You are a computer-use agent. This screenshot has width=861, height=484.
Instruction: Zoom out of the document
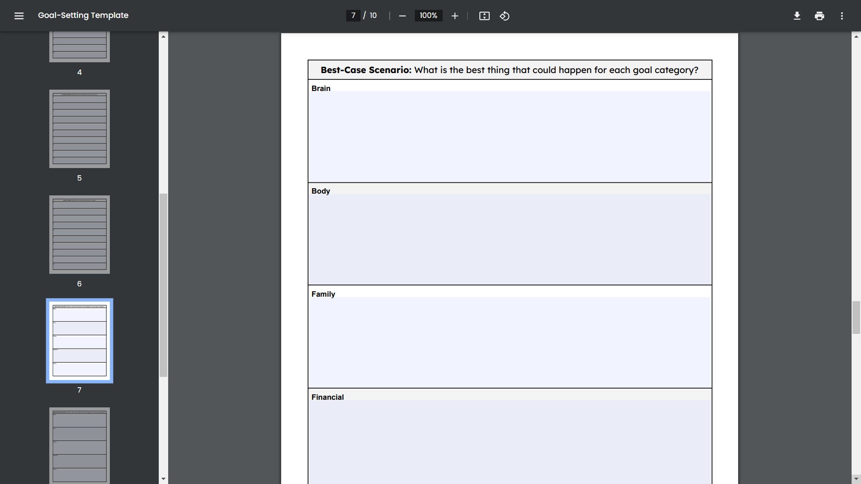pyautogui.click(x=402, y=16)
